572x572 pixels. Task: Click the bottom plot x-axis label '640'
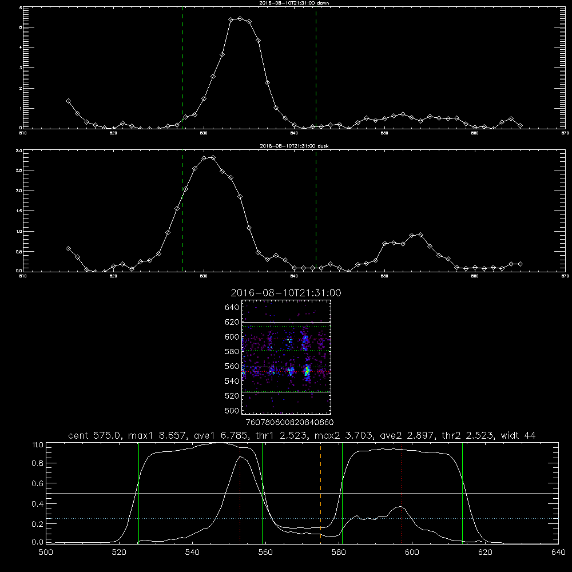click(x=558, y=553)
